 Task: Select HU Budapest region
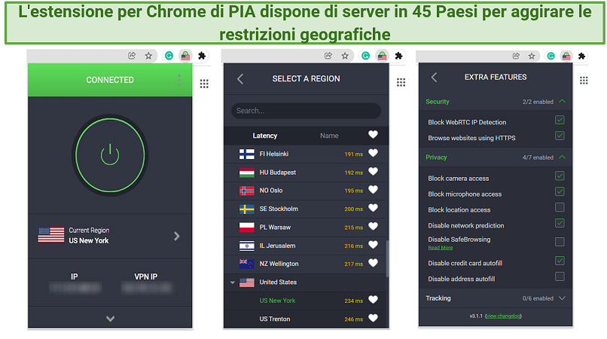(x=306, y=172)
